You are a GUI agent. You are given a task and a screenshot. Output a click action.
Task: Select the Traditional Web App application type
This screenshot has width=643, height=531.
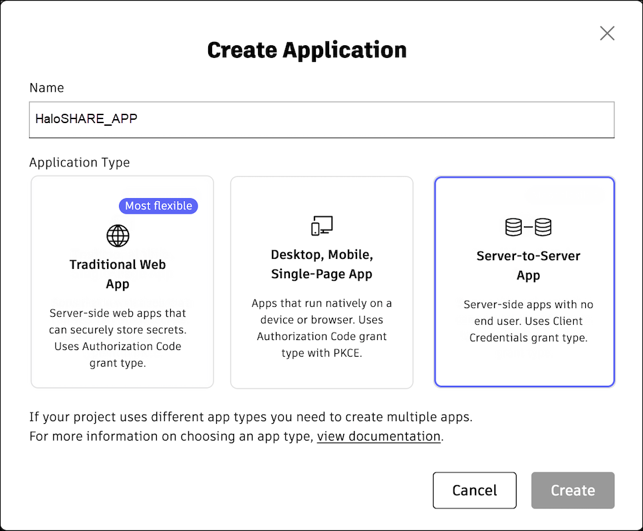click(x=122, y=281)
